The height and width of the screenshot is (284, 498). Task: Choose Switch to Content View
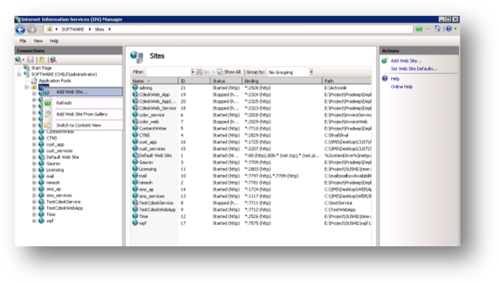[x=83, y=125]
